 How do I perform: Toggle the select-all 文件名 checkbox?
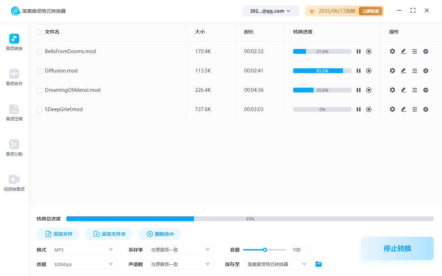pos(39,32)
